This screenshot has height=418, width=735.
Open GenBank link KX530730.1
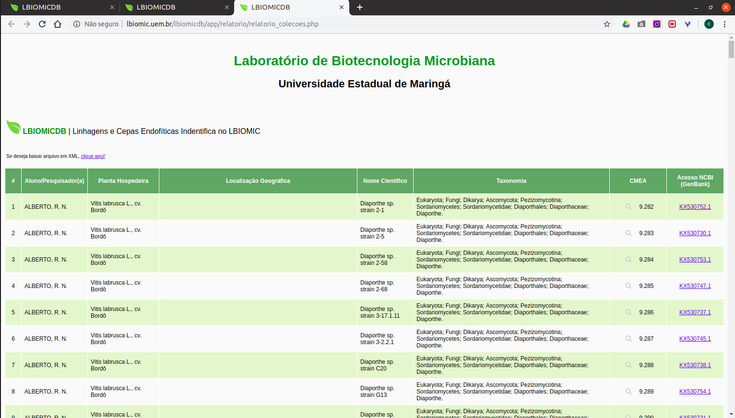[695, 233]
